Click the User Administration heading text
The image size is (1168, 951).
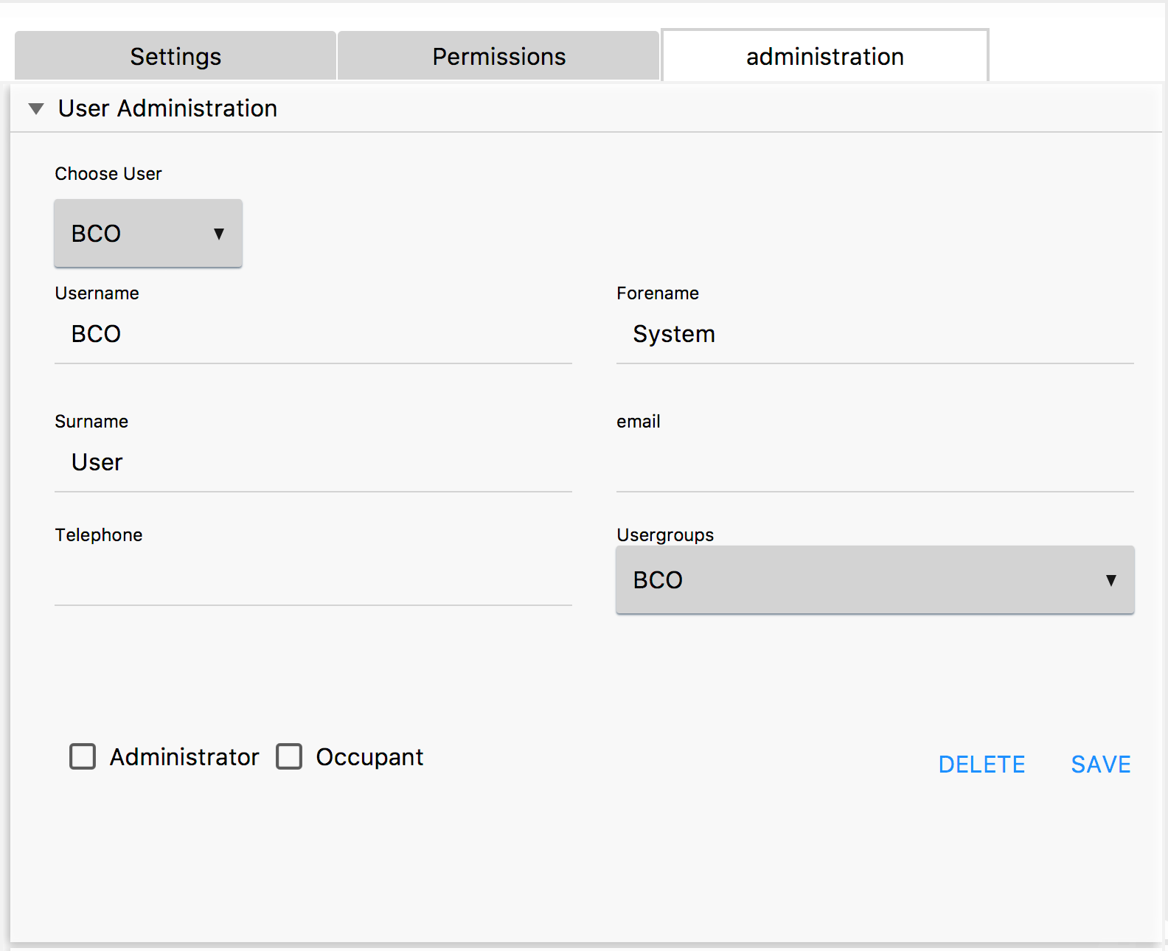tap(167, 108)
